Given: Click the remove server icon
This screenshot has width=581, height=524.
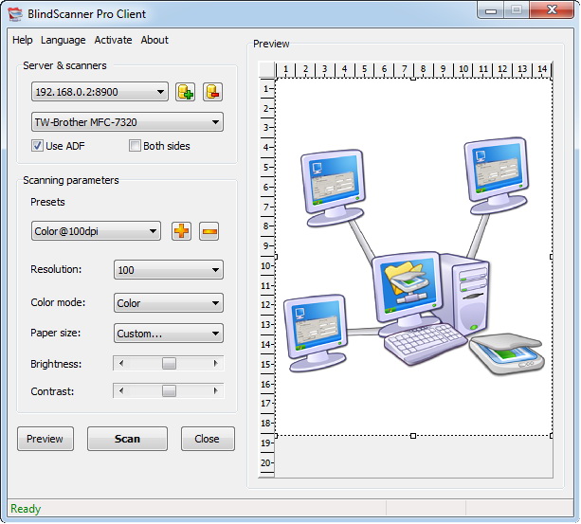Looking at the screenshot, I should pos(212,92).
